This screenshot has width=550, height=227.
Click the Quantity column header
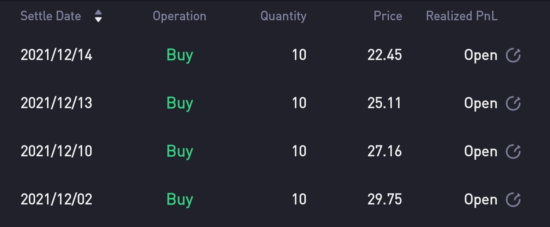click(283, 16)
